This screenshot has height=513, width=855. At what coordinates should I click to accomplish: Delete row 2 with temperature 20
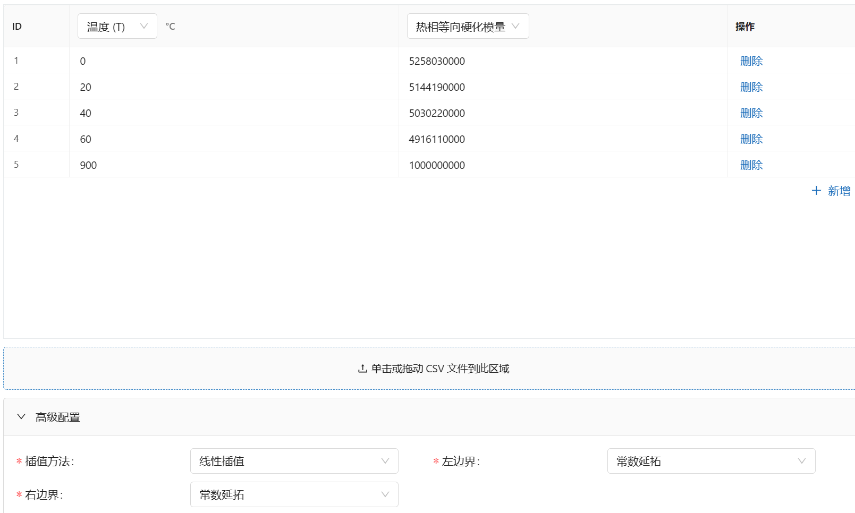(x=751, y=87)
